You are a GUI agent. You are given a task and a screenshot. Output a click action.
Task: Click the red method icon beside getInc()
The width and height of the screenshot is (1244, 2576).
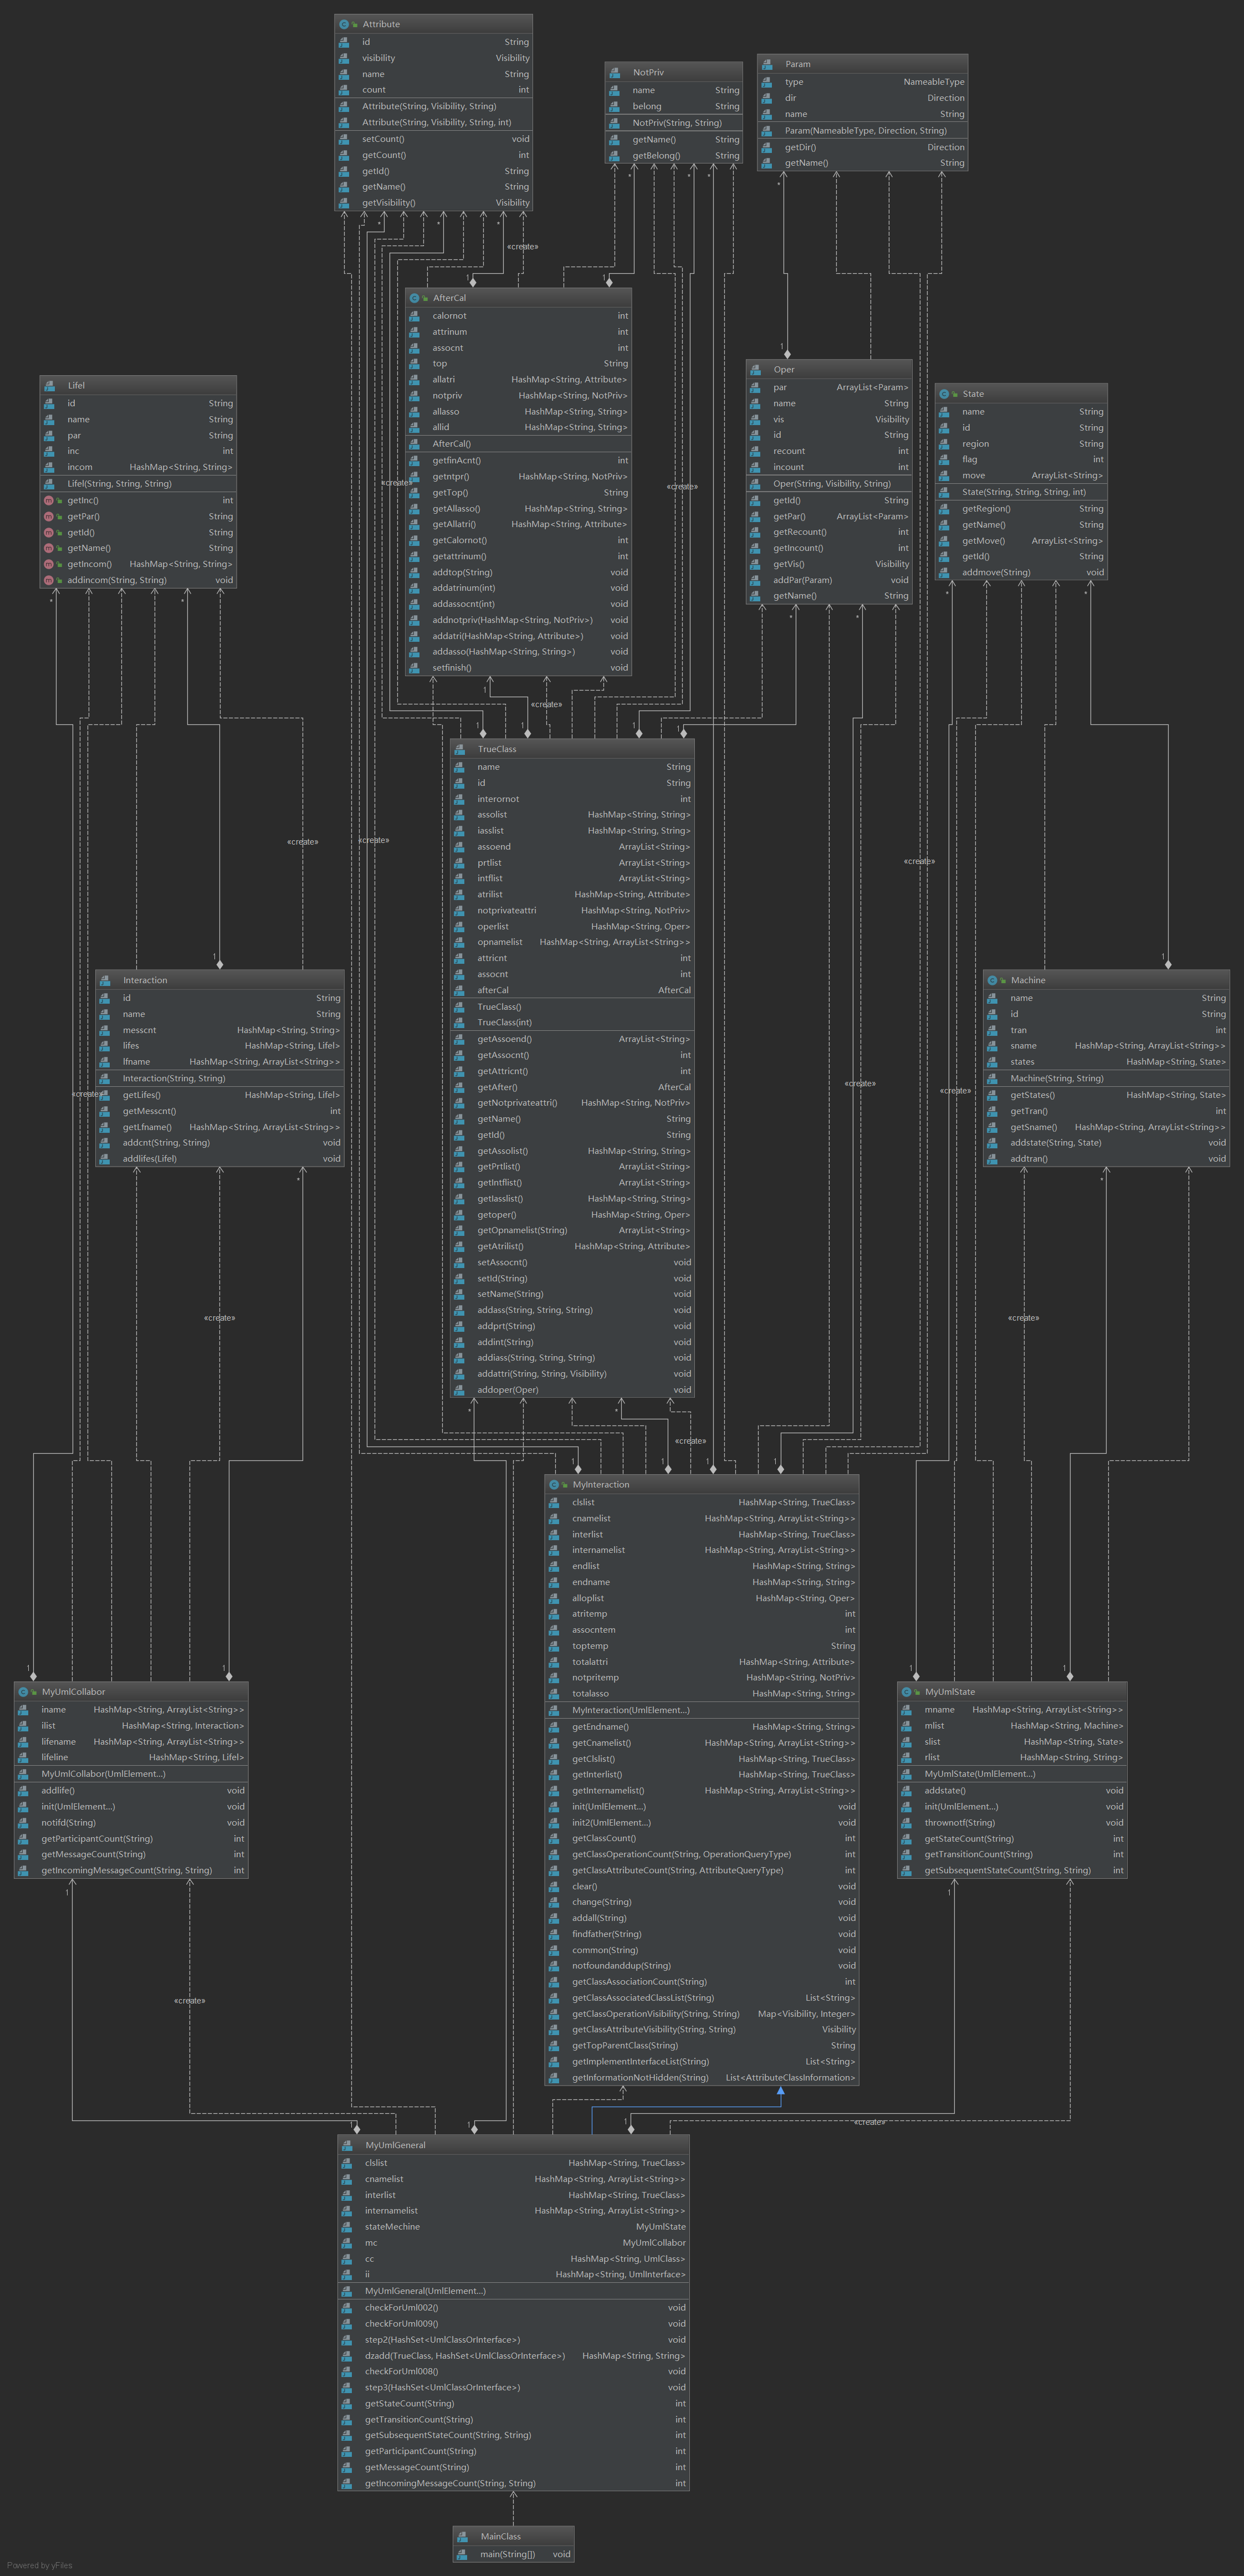click(x=48, y=500)
